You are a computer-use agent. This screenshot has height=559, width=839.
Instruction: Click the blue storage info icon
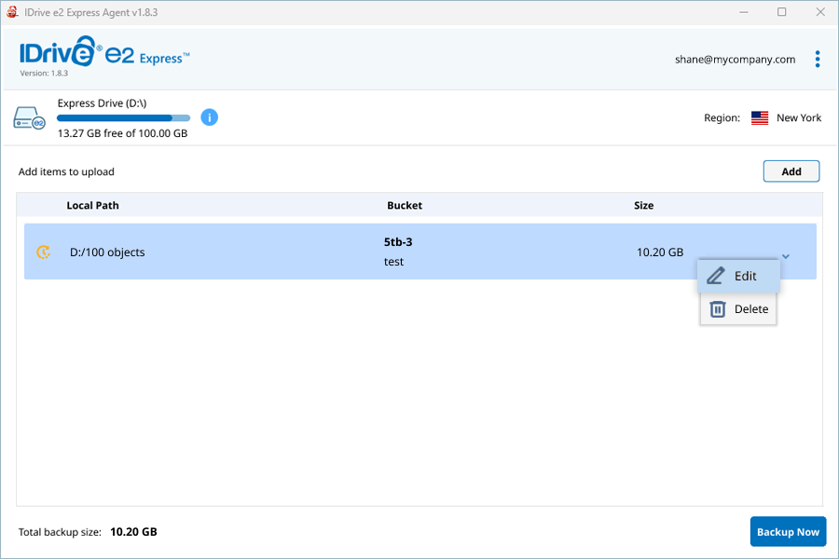pos(210,117)
